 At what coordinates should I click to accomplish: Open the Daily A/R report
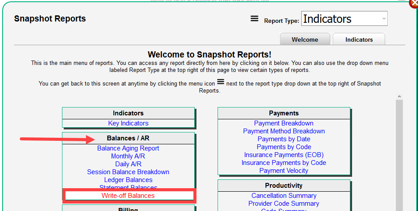[x=128, y=164]
